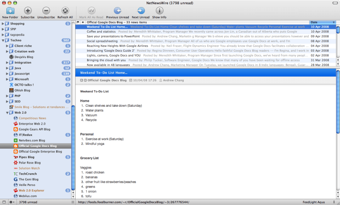This screenshot has height=205, width=340.
Task: Open 'Save your presentations to PowerPoint' item
Action: 206,36
